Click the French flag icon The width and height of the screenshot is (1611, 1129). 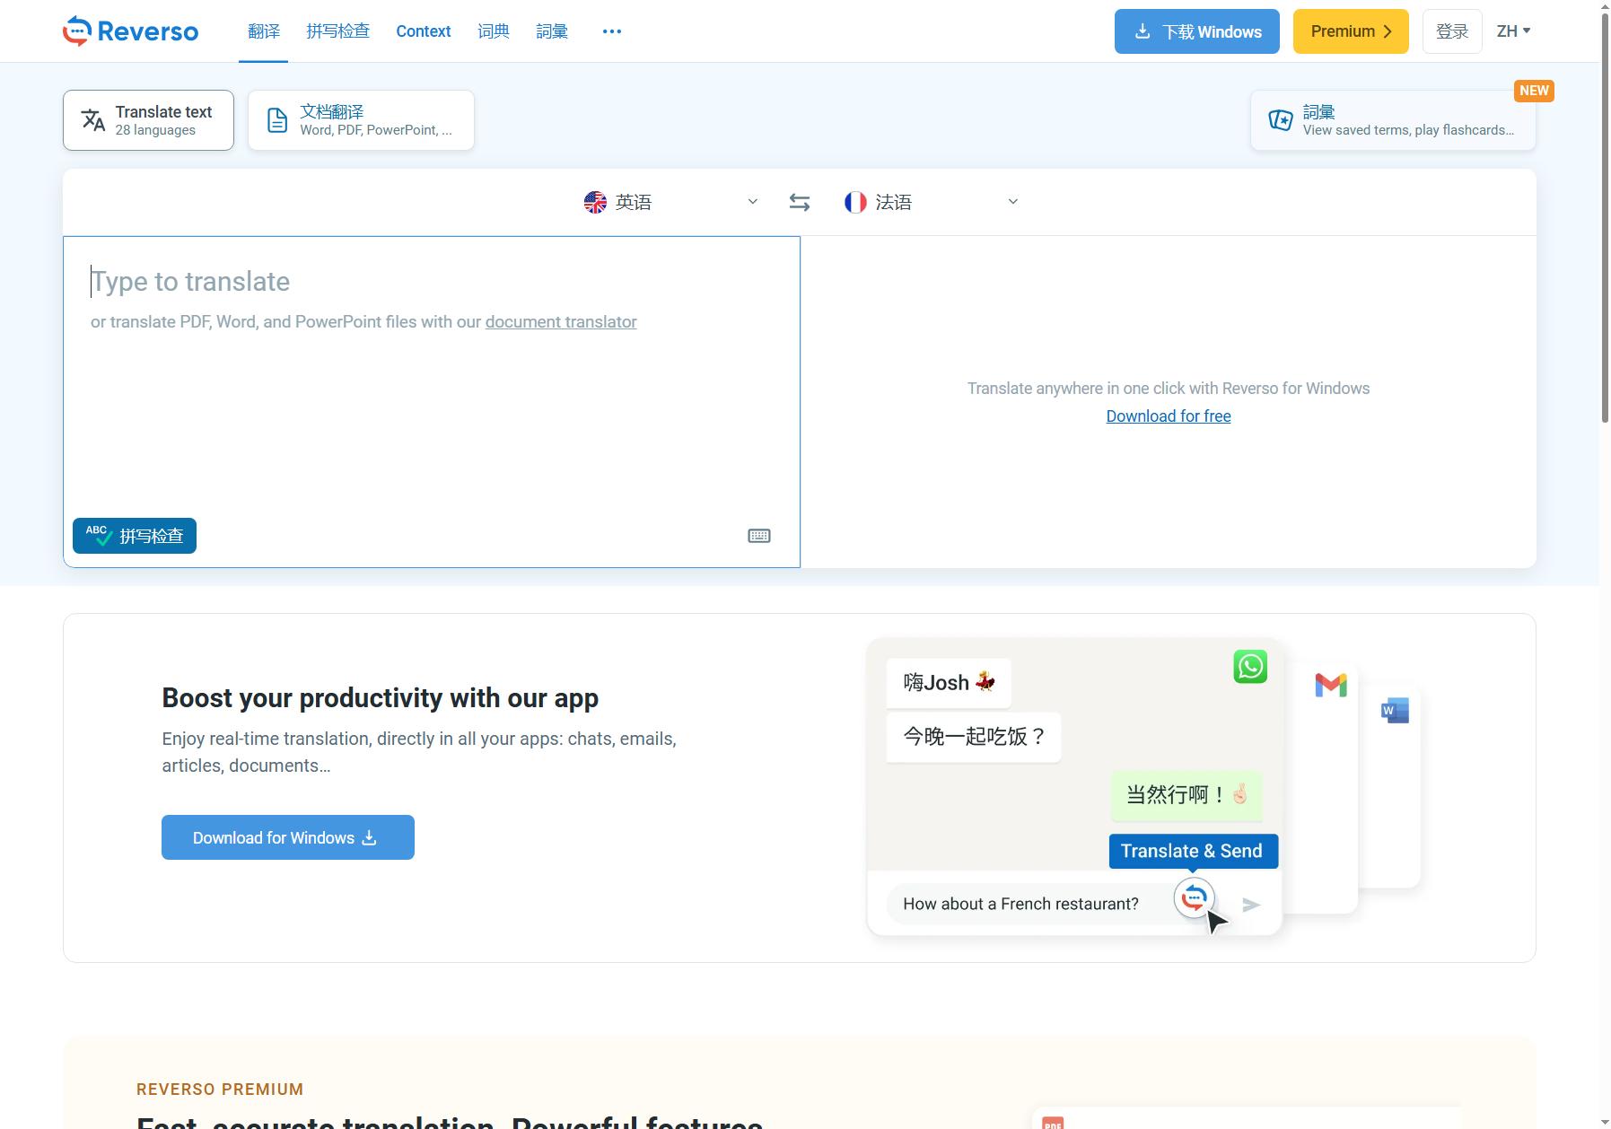855,203
